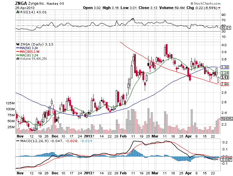Click the Nasdaq GS exchange label

(55, 4)
